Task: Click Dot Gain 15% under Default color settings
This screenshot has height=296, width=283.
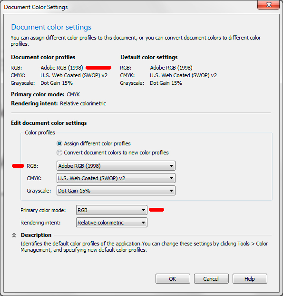Action: click(x=166, y=83)
